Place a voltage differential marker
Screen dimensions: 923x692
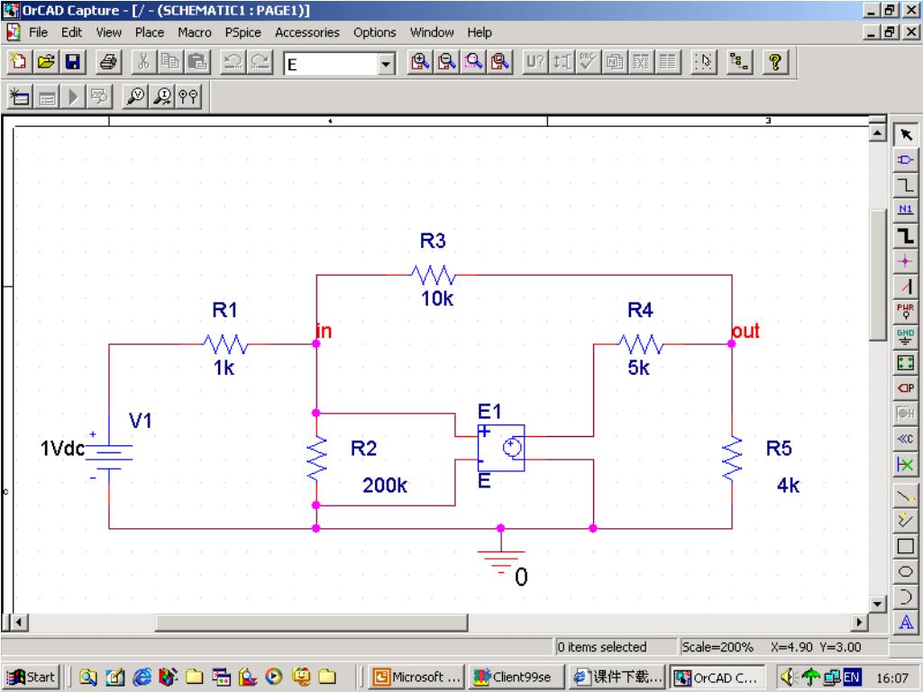[188, 96]
